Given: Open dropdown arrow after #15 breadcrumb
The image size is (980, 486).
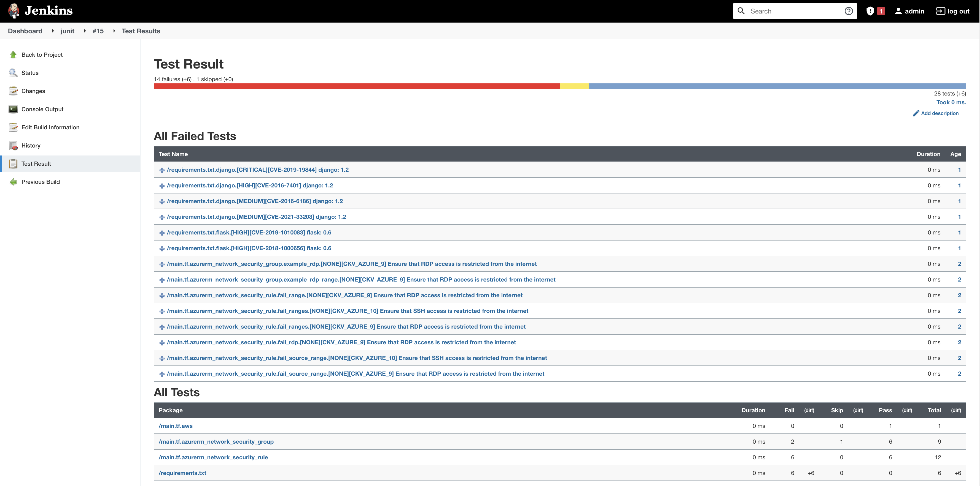Looking at the screenshot, I should (x=114, y=31).
